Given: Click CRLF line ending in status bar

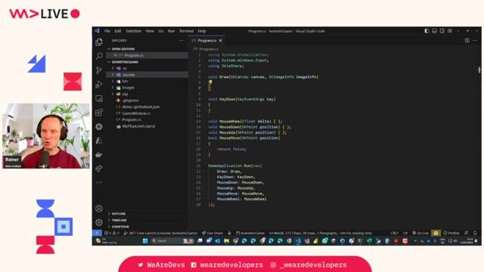Looking at the screenshot, I should pyautogui.click(x=395, y=233).
